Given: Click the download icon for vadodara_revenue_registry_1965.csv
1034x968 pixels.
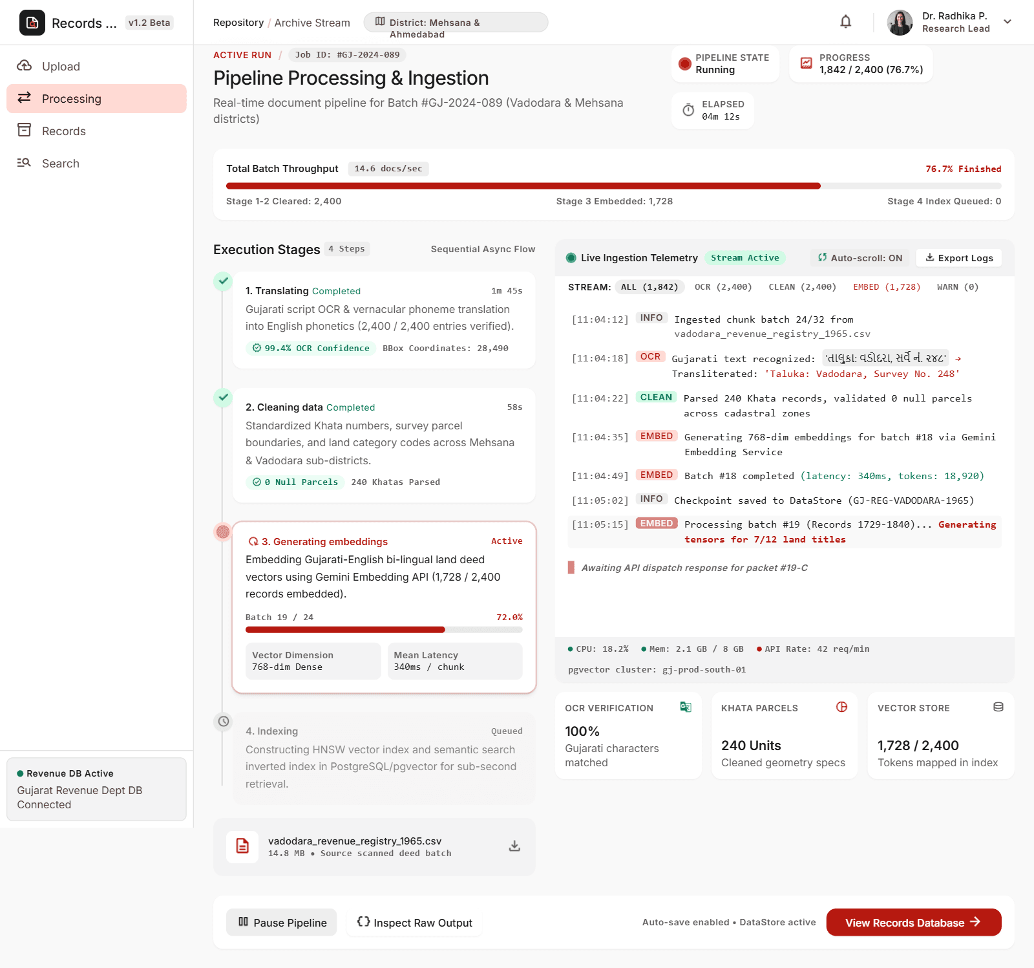Looking at the screenshot, I should point(514,846).
